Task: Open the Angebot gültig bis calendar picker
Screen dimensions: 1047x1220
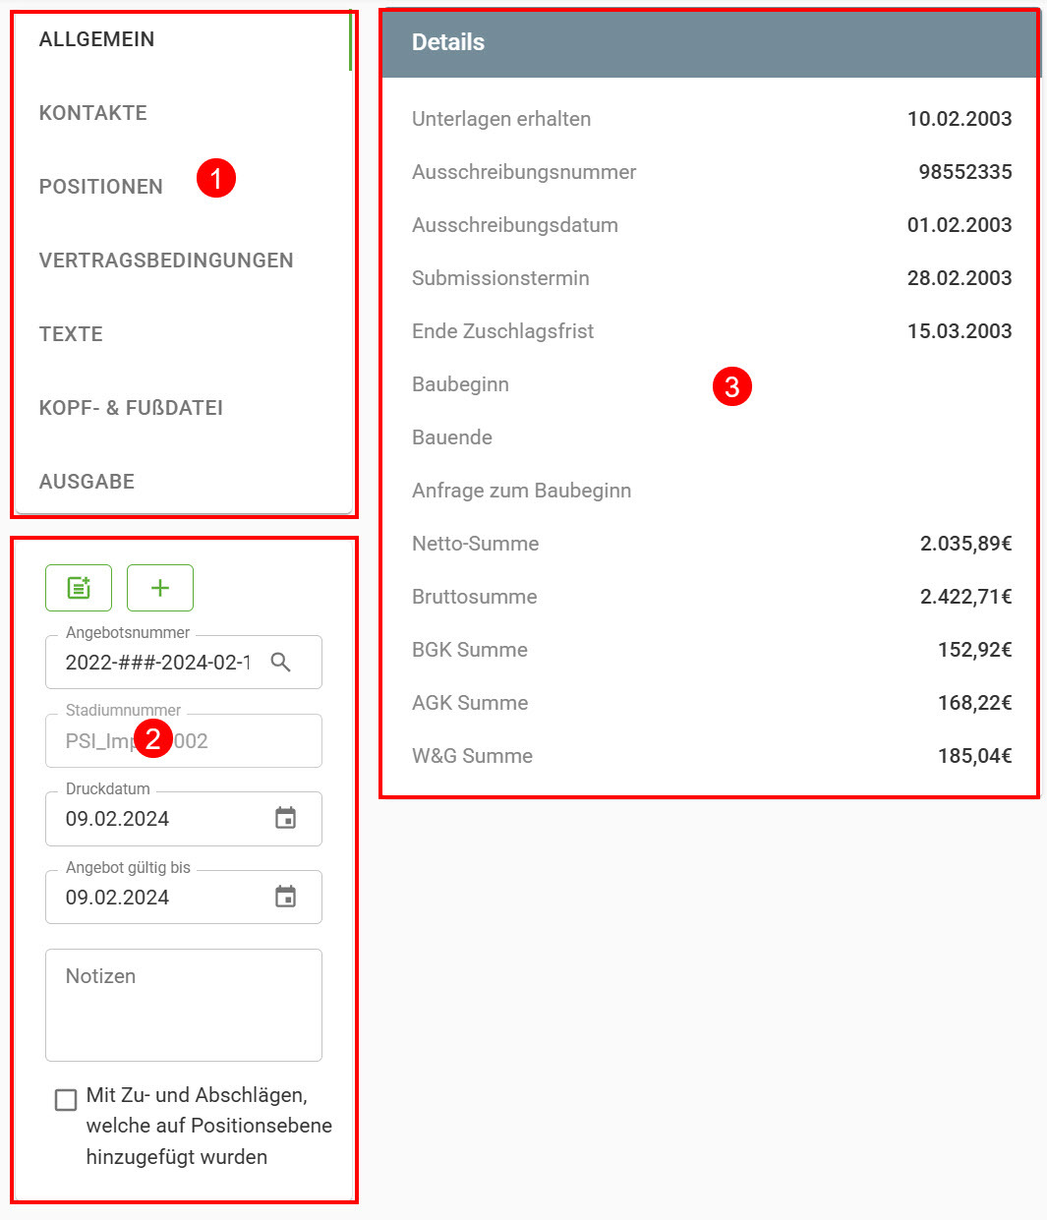Action: [285, 897]
